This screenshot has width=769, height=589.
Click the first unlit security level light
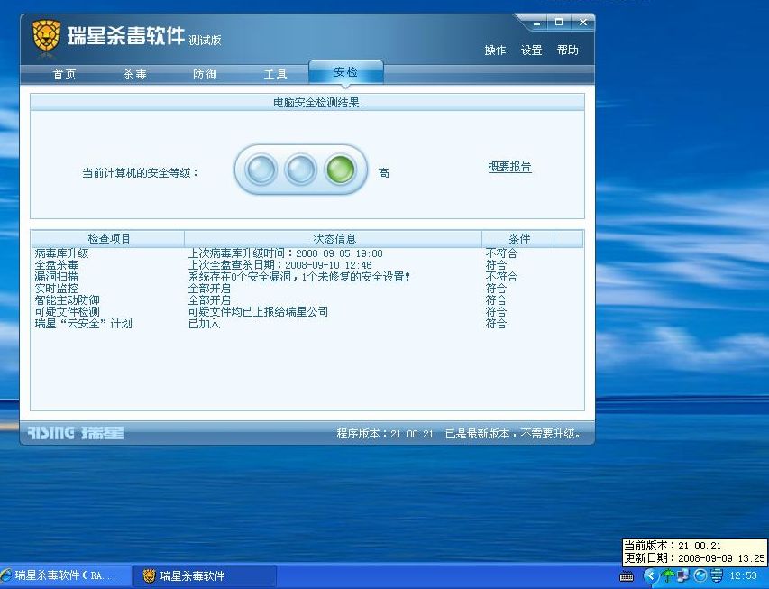coord(261,170)
